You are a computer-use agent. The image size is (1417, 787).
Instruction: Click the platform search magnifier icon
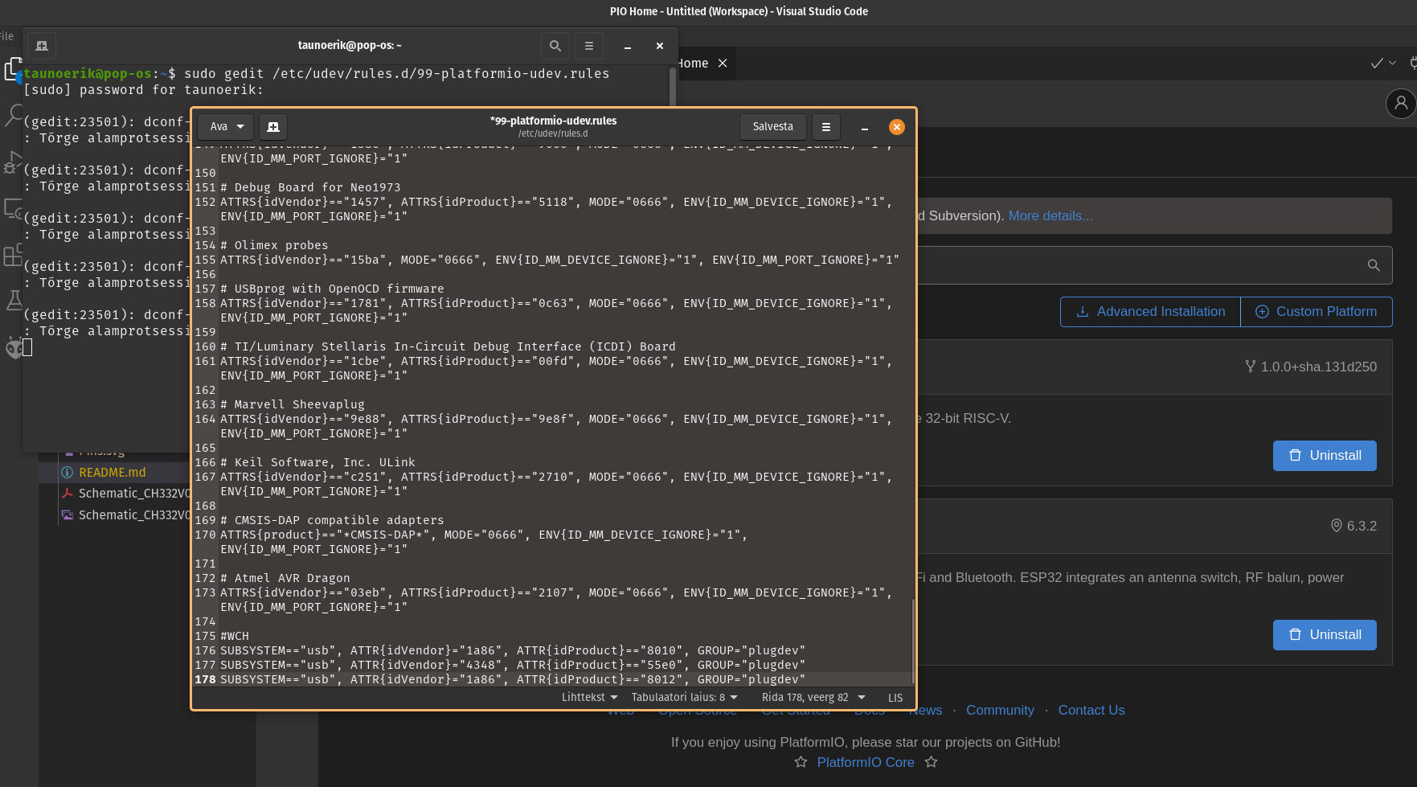coord(1373,265)
